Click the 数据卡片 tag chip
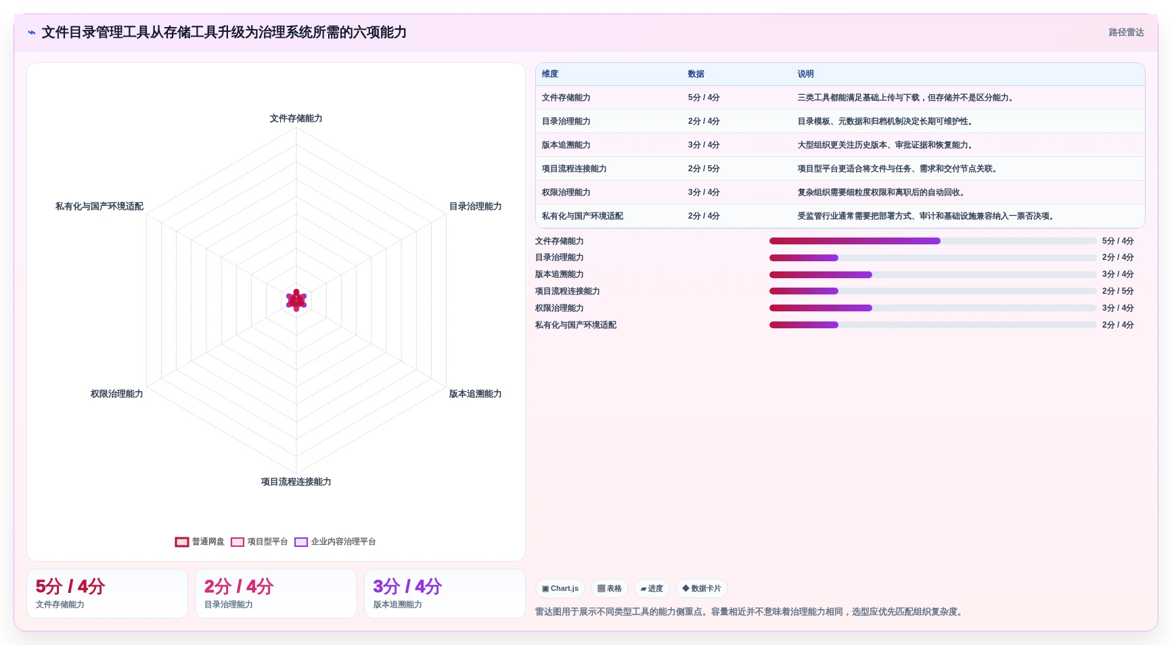This screenshot has width=1172, height=645. (702, 589)
